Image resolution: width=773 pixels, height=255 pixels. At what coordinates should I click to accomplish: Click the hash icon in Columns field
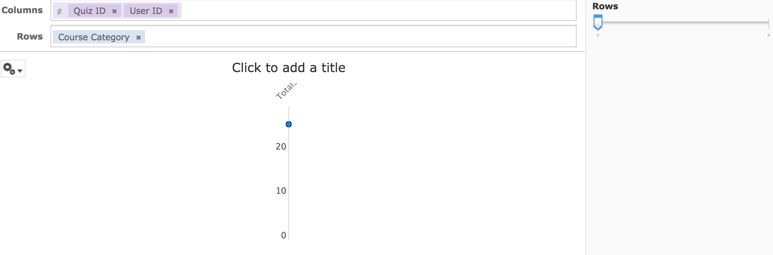coord(59,12)
